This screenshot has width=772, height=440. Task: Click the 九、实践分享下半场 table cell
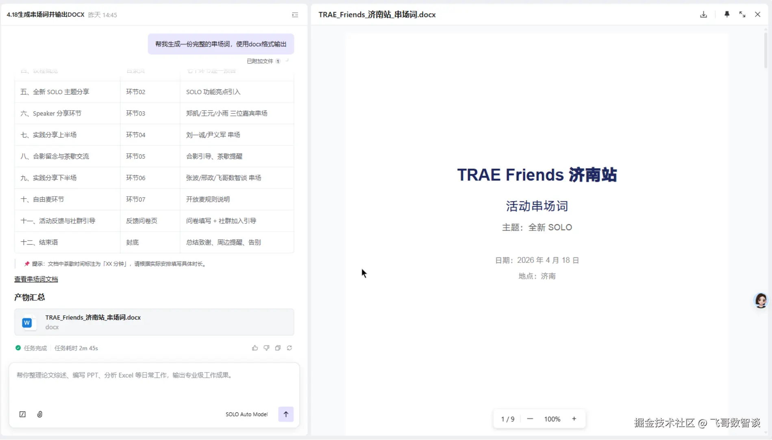pyautogui.click(x=67, y=178)
